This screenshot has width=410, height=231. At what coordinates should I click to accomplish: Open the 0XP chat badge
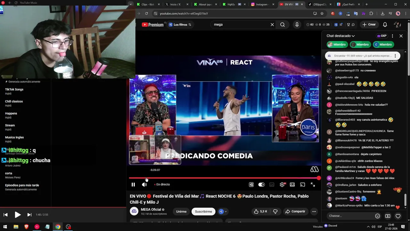(x=382, y=36)
